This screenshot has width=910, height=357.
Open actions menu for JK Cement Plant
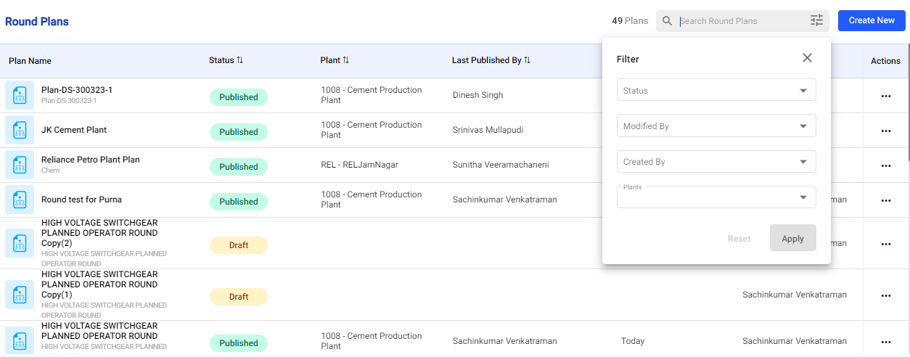[885, 131]
